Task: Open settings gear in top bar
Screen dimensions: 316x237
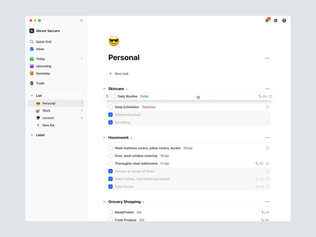Action: click(276, 20)
